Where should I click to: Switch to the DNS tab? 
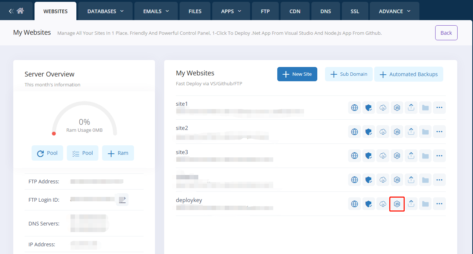tap(325, 11)
